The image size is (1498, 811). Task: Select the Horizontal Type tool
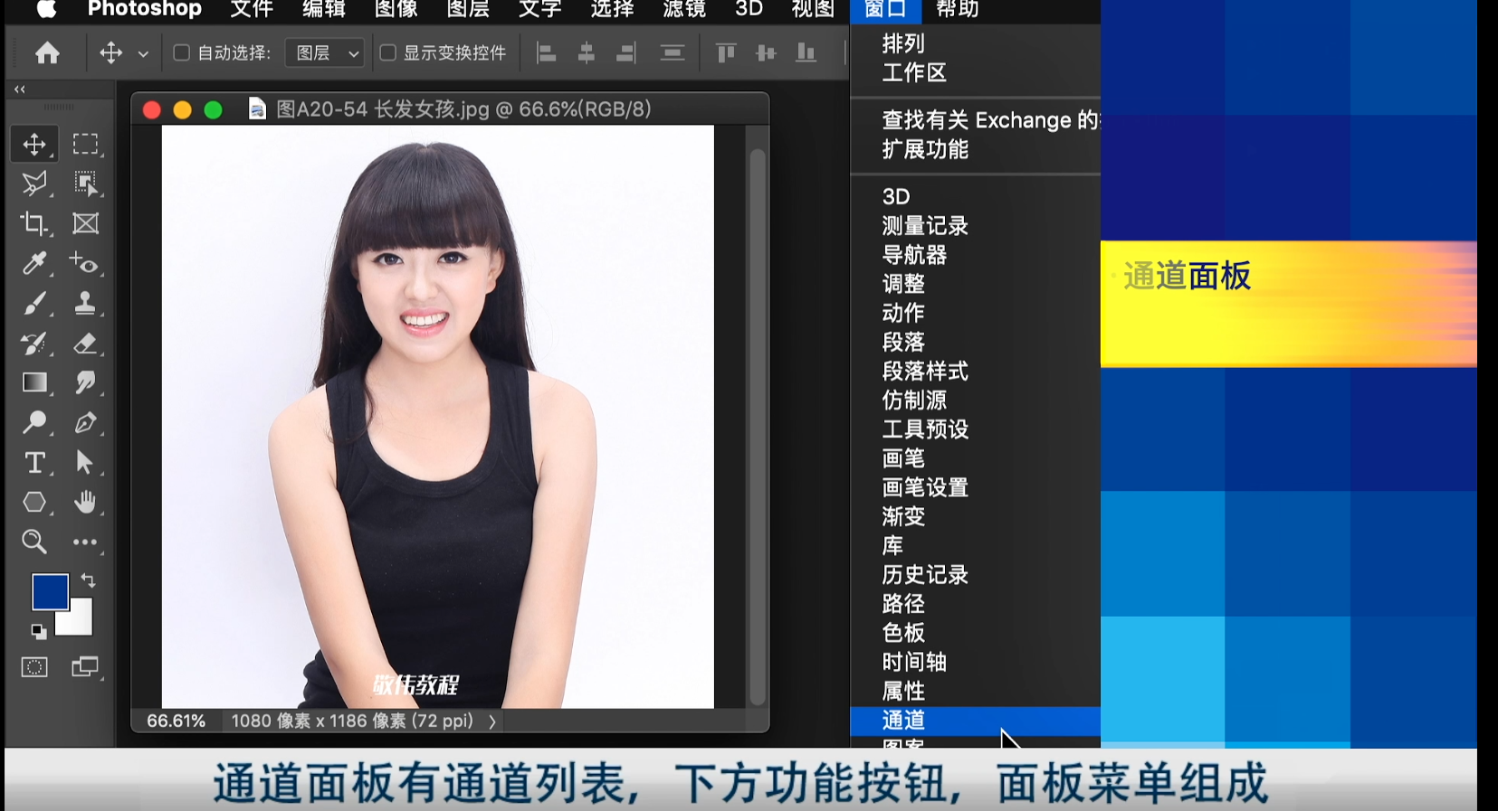point(34,462)
